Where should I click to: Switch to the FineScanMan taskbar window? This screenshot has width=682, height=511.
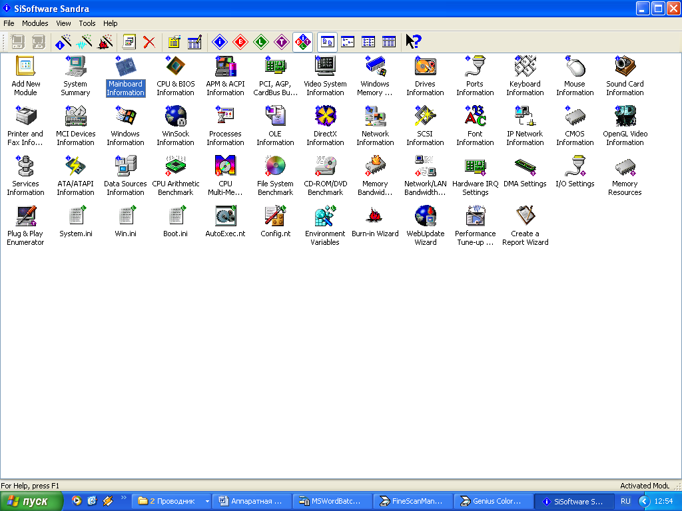412,502
